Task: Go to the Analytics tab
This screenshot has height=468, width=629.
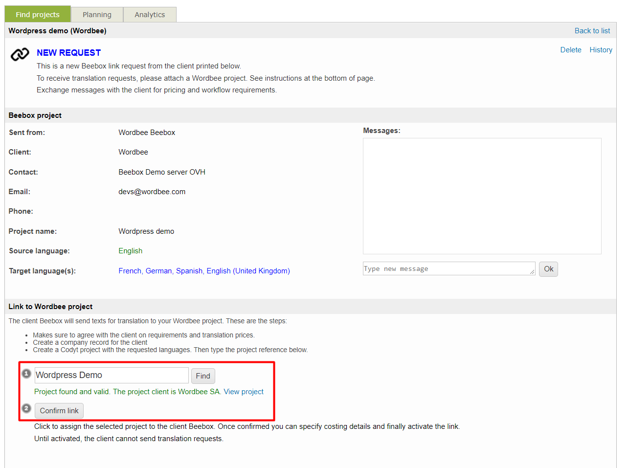Action: pyautogui.click(x=150, y=15)
